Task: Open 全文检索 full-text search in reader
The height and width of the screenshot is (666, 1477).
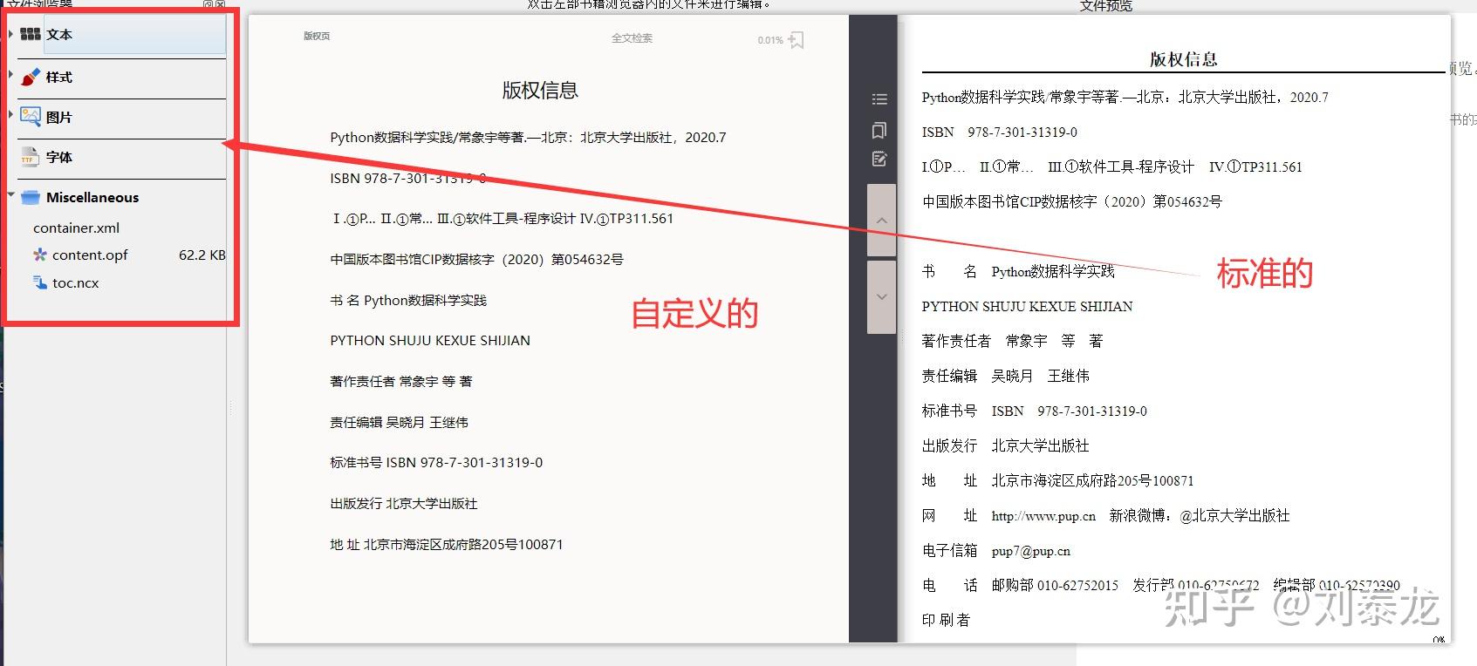Action: (632, 38)
